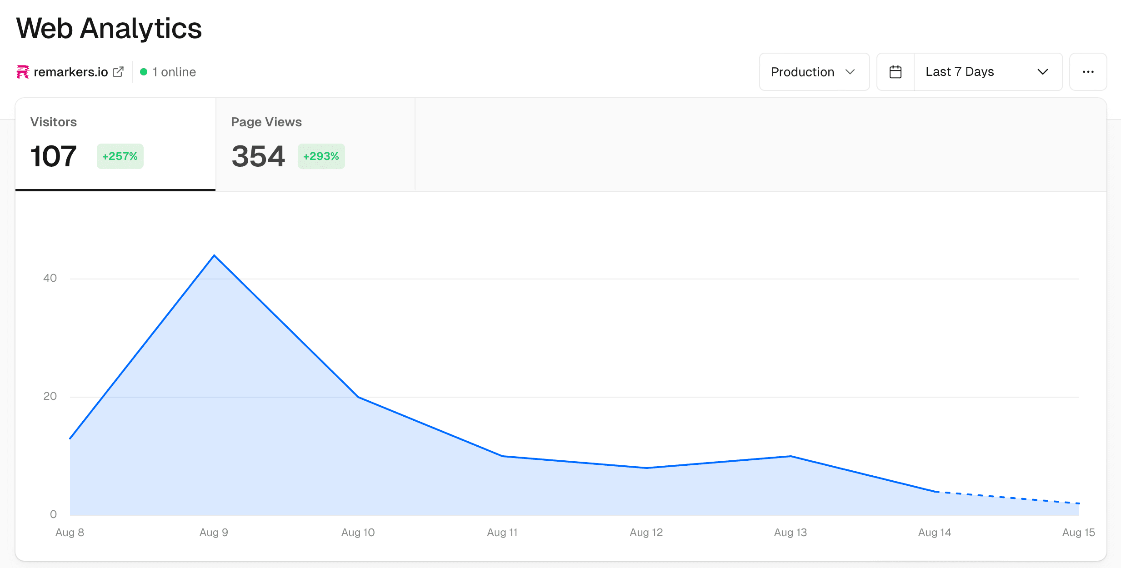Screen dimensions: 1121x568
Task: Open the calendar date picker icon
Action: coord(895,72)
